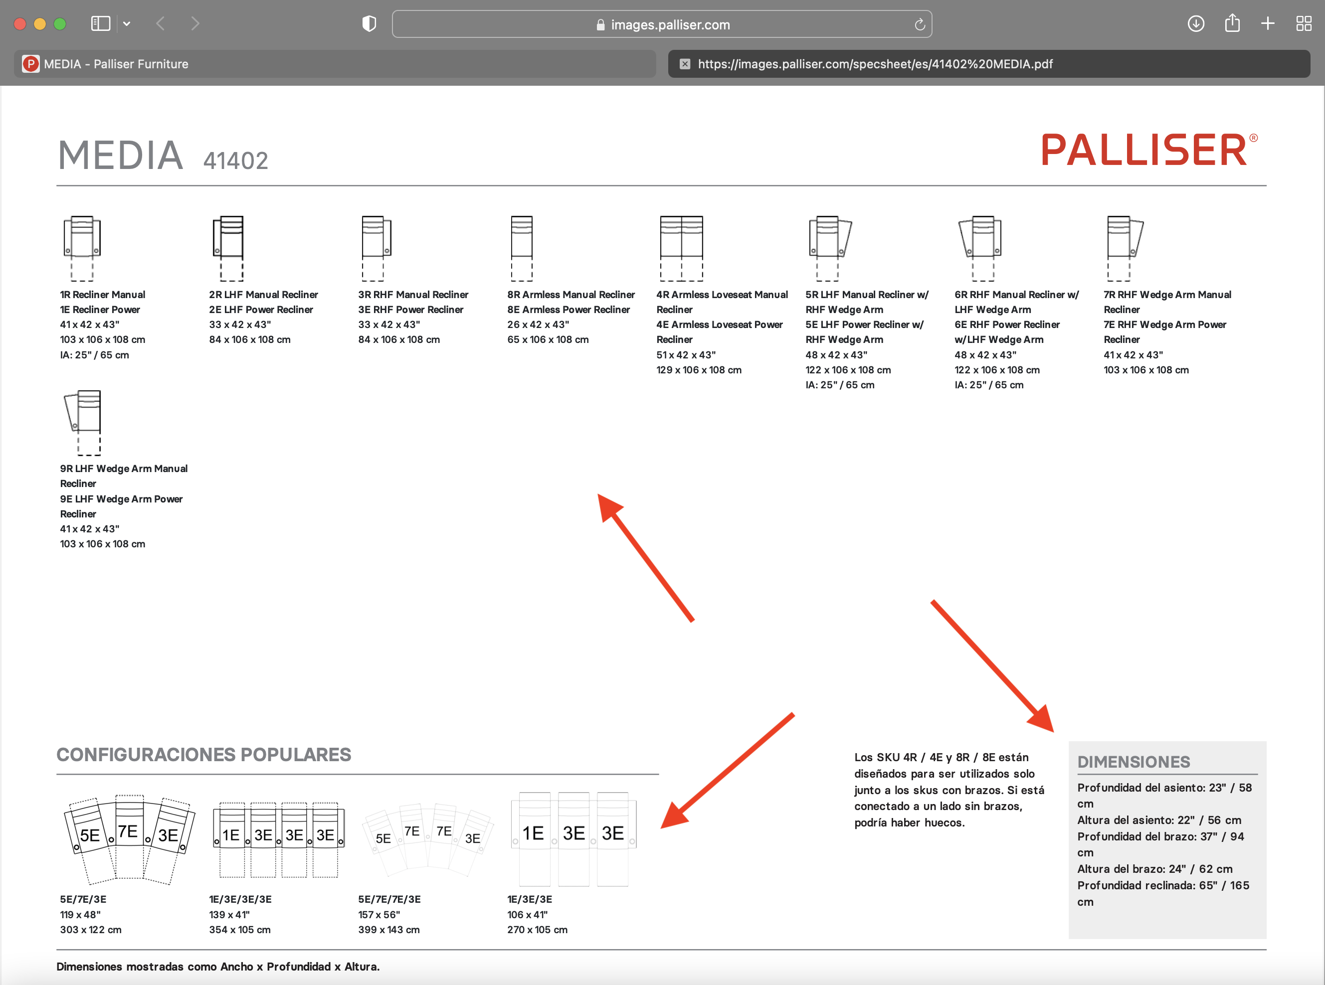Click the 9R LHF Wedge Arm diagram

point(83,423)
